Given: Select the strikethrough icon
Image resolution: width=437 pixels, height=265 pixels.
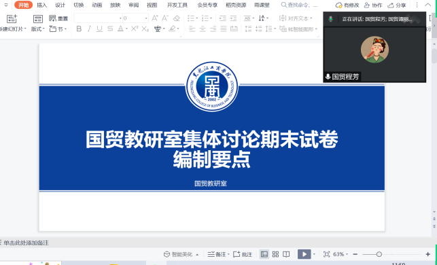Looking at the screenshot, I should [x=110, y=29].
